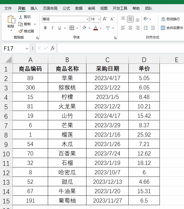184x209 pixels.
Task: Expand the borders dropdown arrow
Action: click(77, 28)
